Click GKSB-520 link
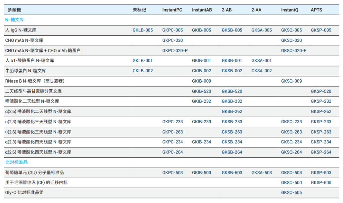Image resolution: width=343 pixels, height=203 pixels. click(x=232, y=91)
